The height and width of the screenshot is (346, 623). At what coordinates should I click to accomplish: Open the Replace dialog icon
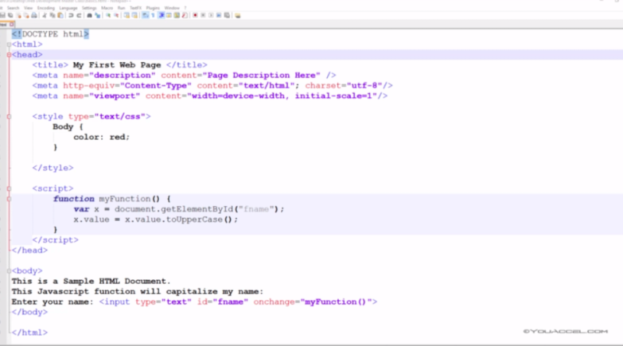[x=98, y=15]
